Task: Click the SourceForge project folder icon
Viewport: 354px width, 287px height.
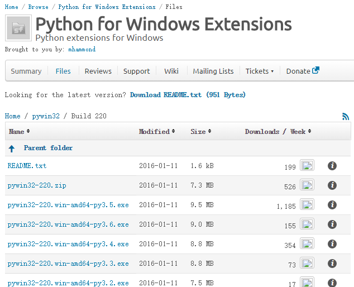Action: [x=18, y=28]
